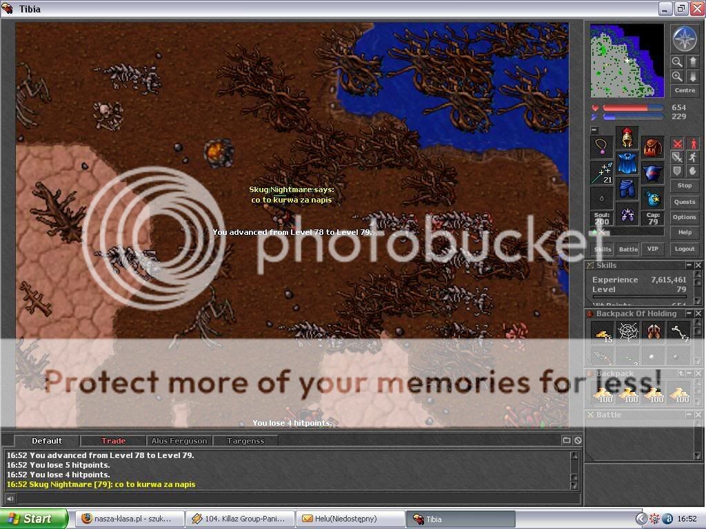Click the chat message input field
Screen dimensions: 706x529
click(x=298, y=499)
